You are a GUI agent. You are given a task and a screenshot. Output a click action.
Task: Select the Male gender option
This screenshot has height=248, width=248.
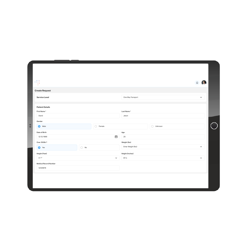pos(39,126)
